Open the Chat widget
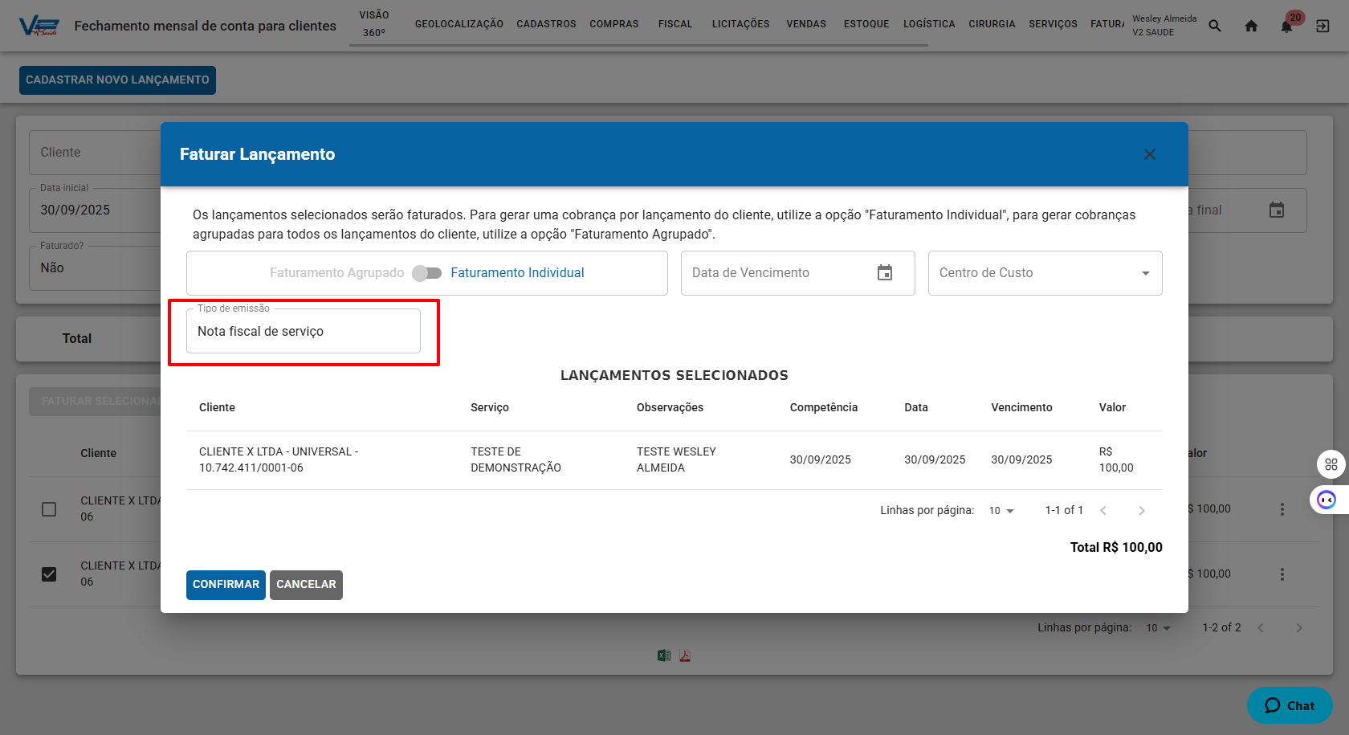This screenshot has height=735, width=1349. tap(1290, 705)
